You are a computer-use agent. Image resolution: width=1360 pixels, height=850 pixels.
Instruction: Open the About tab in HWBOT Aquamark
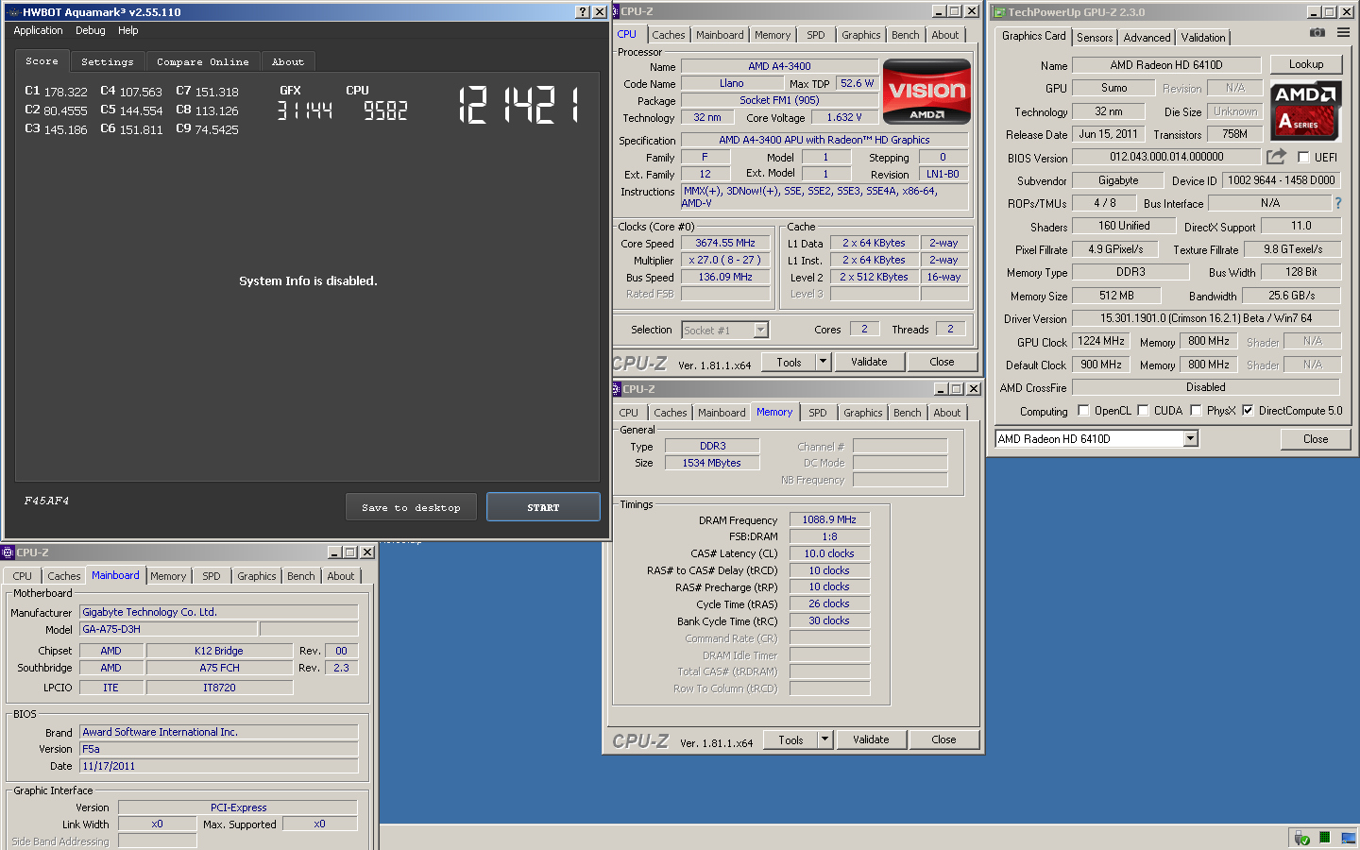tap(288, 62)
